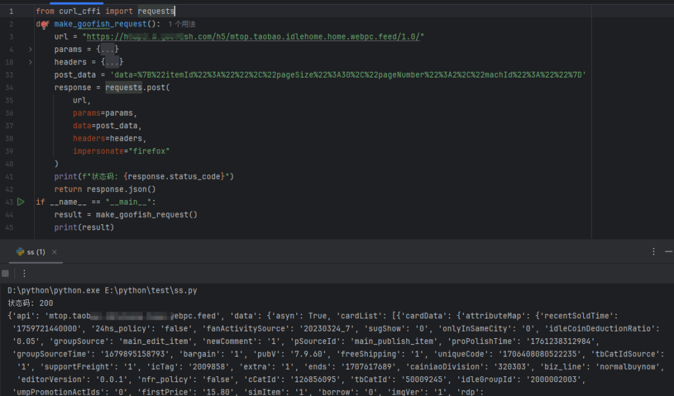
Task: Toggle a breakpoint at line number 41
Action: tap(11, 176)
